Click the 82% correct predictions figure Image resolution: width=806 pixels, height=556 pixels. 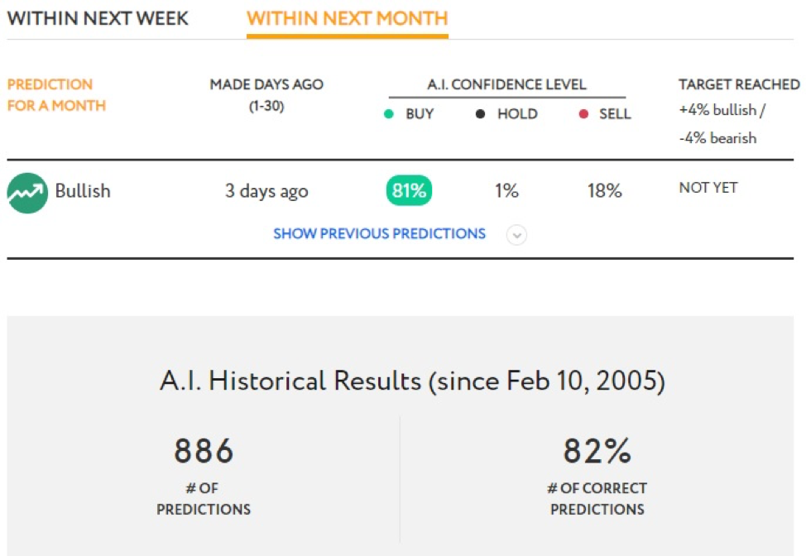(597, 451)
